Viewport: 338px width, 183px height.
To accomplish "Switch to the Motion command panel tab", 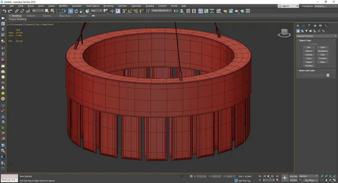I will tap(315, 26).
